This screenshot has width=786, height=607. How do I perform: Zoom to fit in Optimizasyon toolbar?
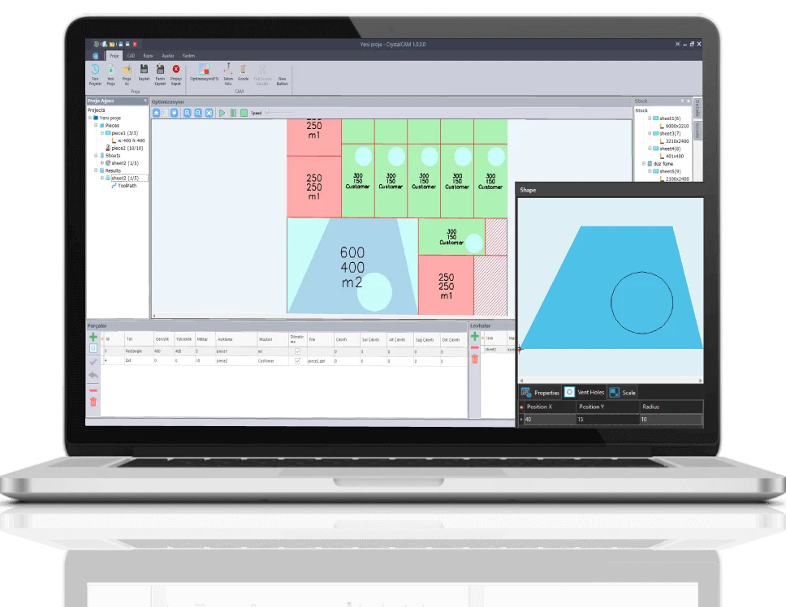pos(209,113)
